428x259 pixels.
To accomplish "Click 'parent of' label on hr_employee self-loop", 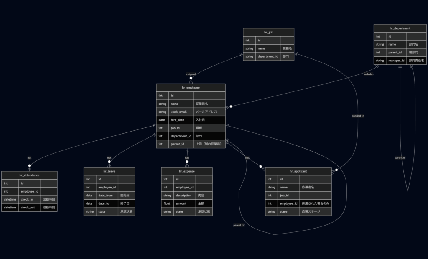I will pos(239,225).
